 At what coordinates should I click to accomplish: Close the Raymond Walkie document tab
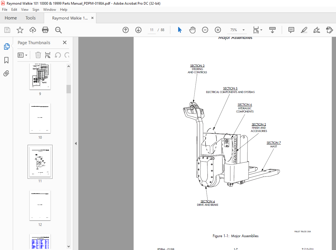click(x=92, y=18)
